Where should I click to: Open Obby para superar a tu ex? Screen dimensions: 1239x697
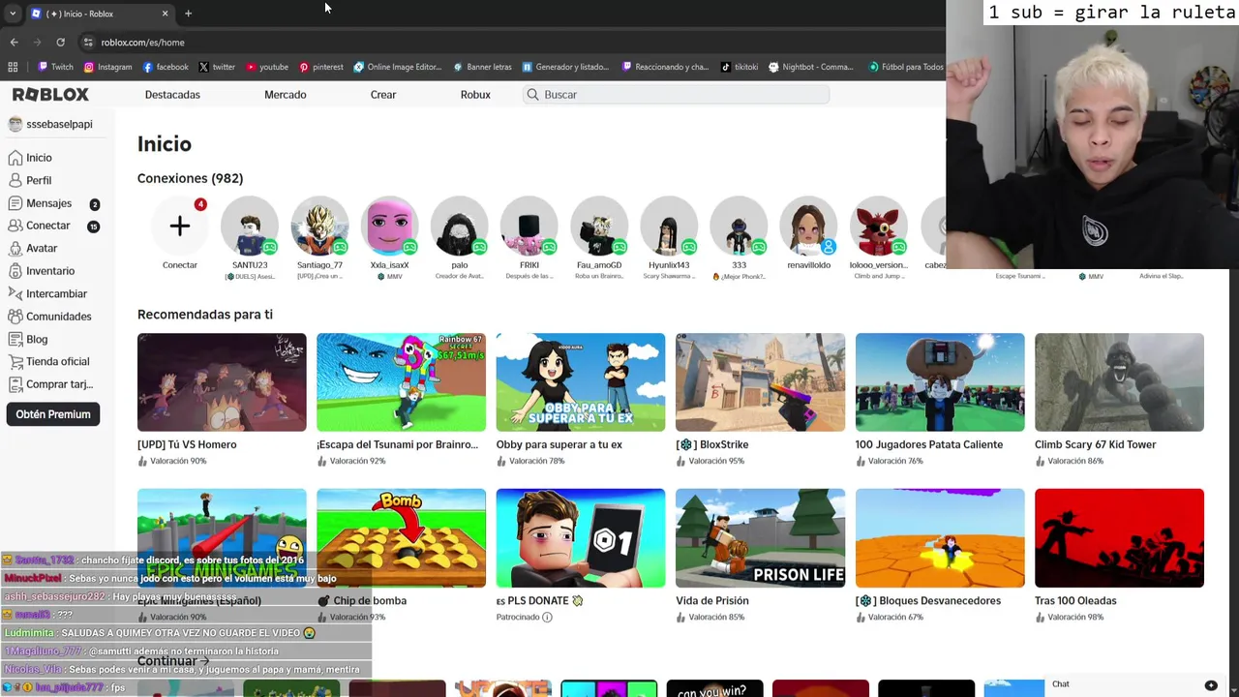click(x=581, y=382)
